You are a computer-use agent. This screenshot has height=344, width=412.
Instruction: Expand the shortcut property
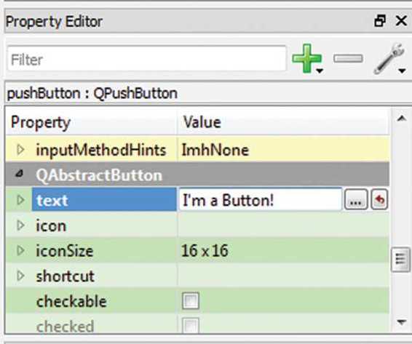point(20,276)
